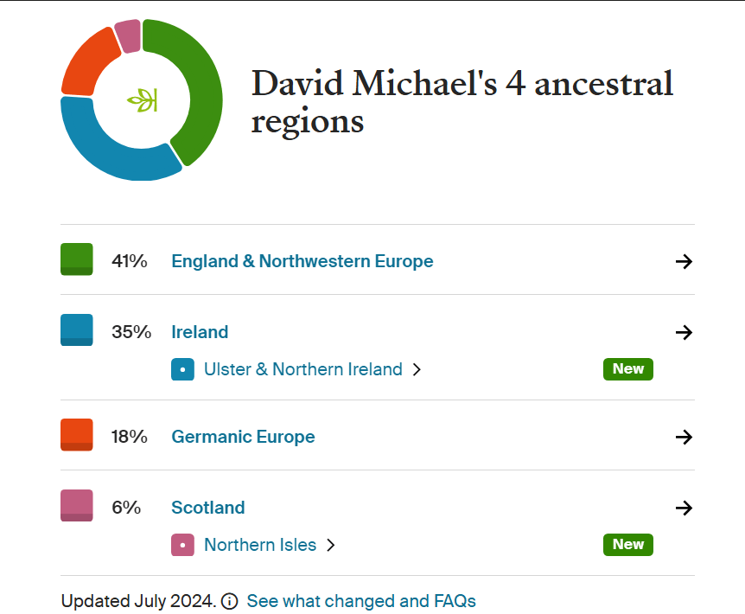This screenshot has width=745, height=614.
Task: Click the info icon beside Updated July 2024
Action: coord(229,601)
